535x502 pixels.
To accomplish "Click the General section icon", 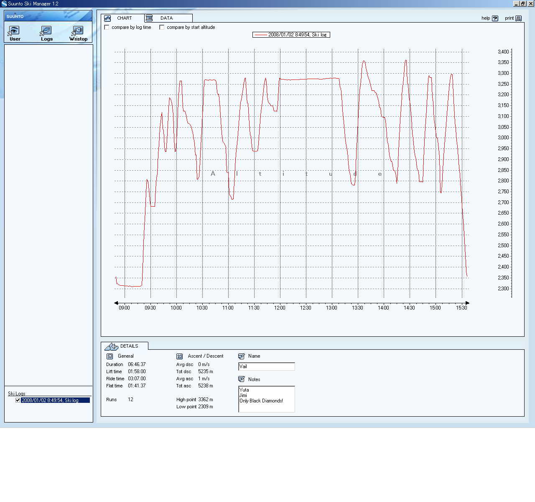I will coord(110,356).
